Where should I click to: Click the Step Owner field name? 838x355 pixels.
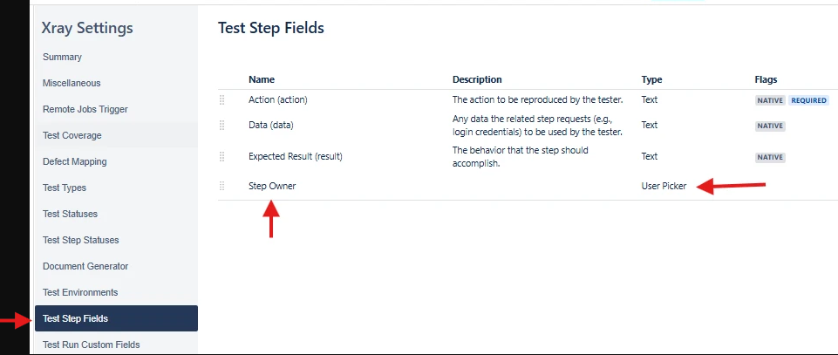272,186
